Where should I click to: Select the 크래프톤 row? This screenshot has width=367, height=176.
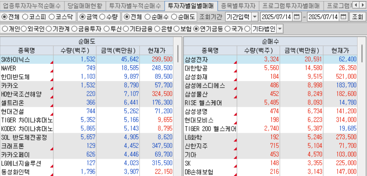pos(87,146)
